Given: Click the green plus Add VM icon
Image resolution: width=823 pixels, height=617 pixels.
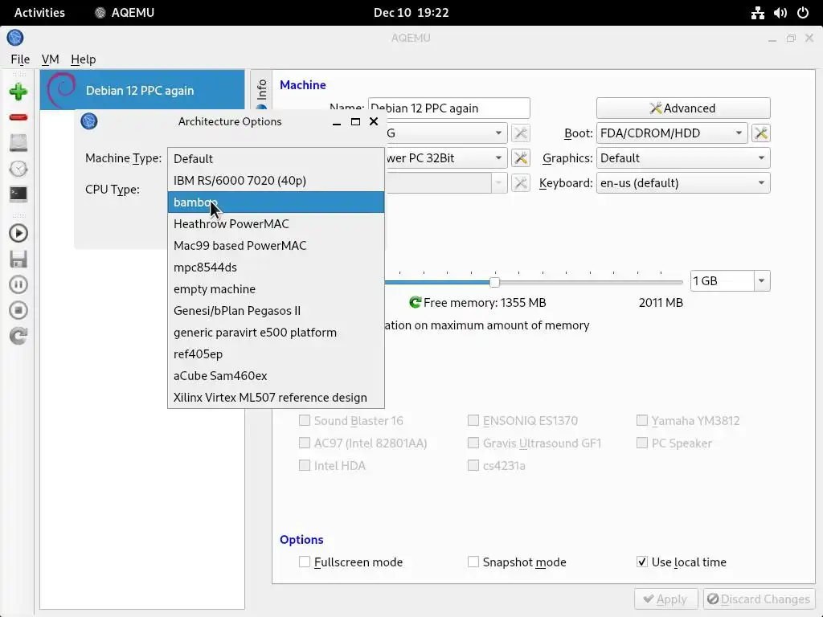Looking at the screenshot, I should point(18,92).
